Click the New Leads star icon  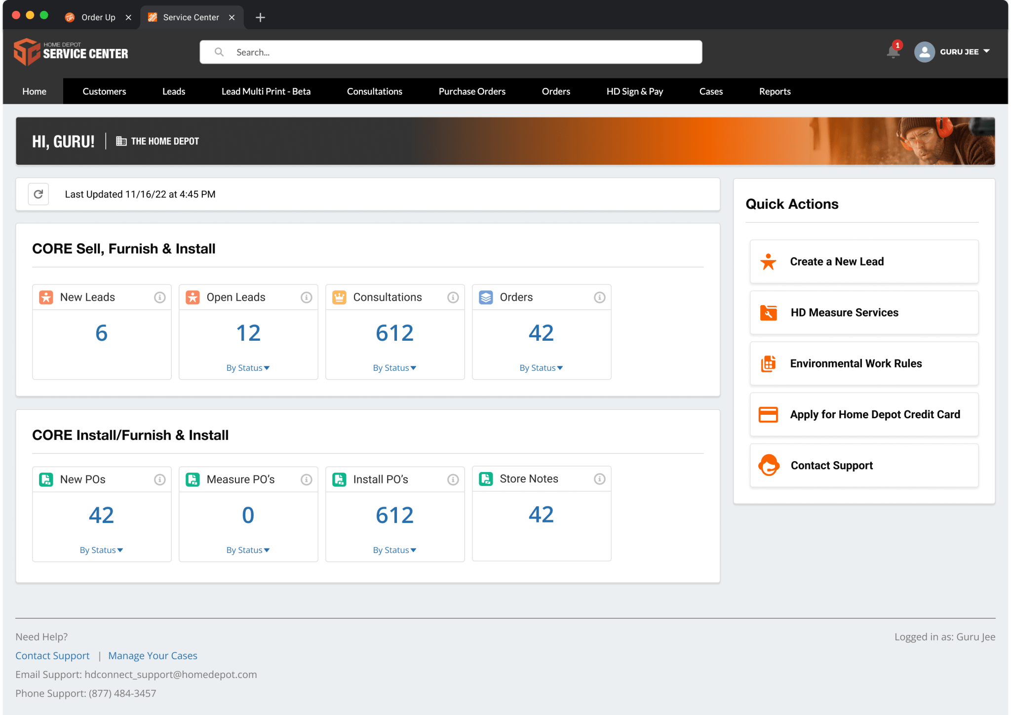click(x=46, y=297)
